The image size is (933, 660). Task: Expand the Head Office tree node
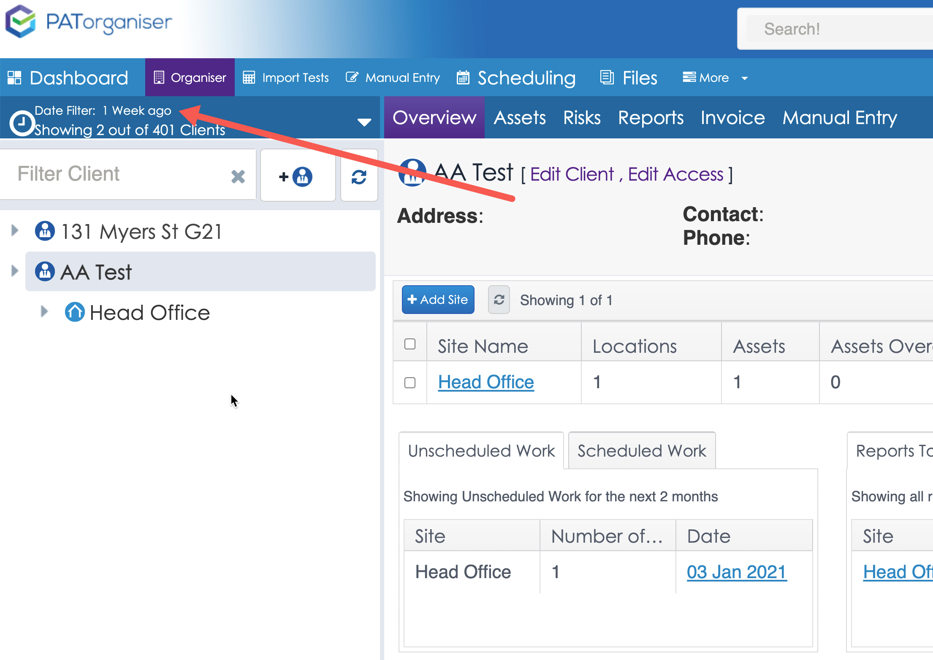click(x=44, y=312)
